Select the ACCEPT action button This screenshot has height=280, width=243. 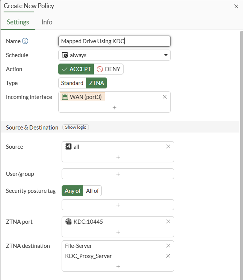(76, 69)
